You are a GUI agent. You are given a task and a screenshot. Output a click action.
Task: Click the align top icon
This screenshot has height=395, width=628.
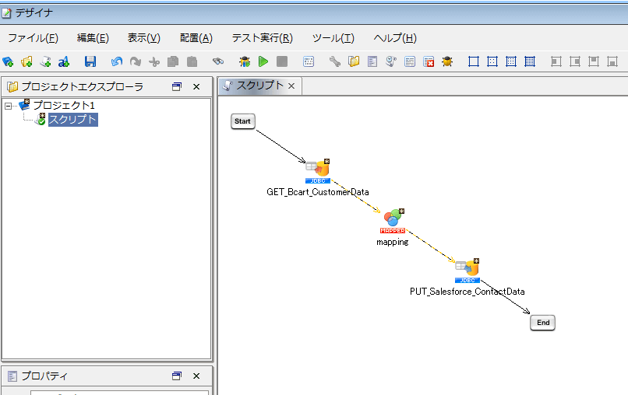coord(594,61)
